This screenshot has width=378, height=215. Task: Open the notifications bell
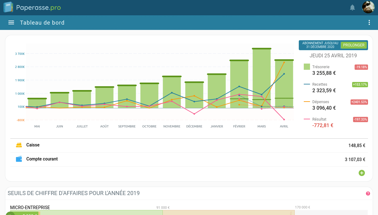pyautogui.click(x=352, y=7)
